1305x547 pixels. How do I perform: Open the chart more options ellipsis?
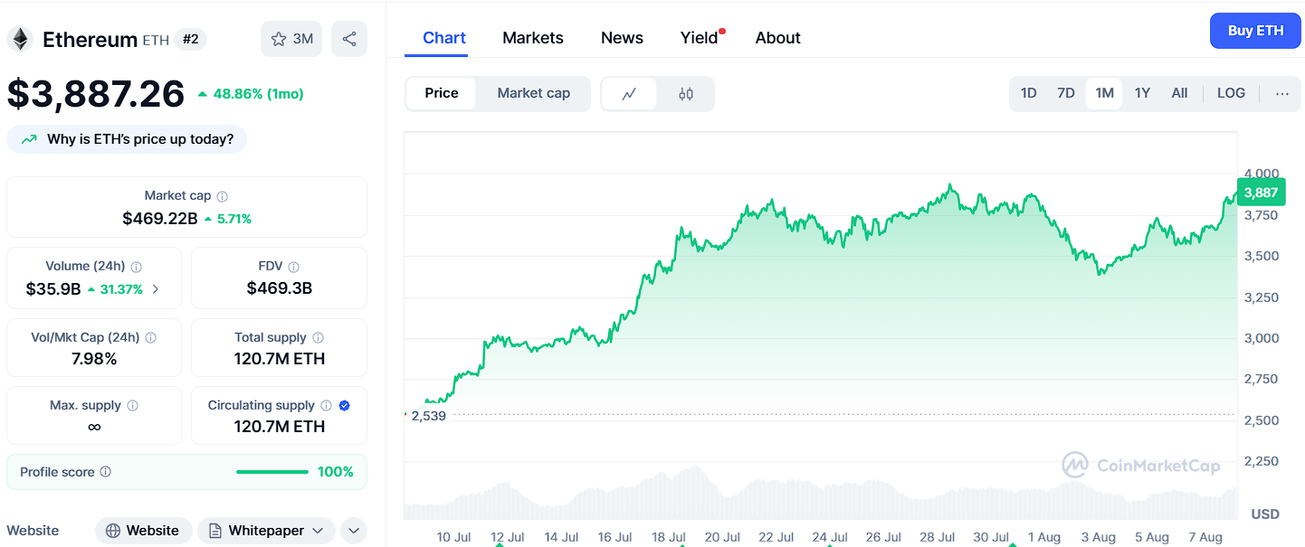coord(1281,93)
